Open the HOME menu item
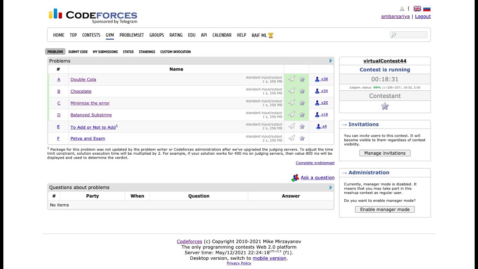 coord(59,35)
